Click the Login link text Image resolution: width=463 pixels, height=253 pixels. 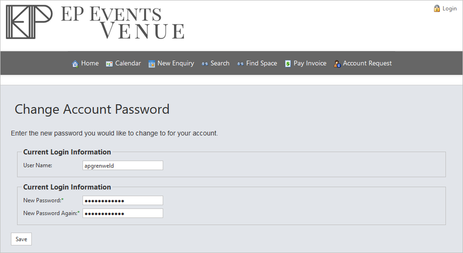449,9
